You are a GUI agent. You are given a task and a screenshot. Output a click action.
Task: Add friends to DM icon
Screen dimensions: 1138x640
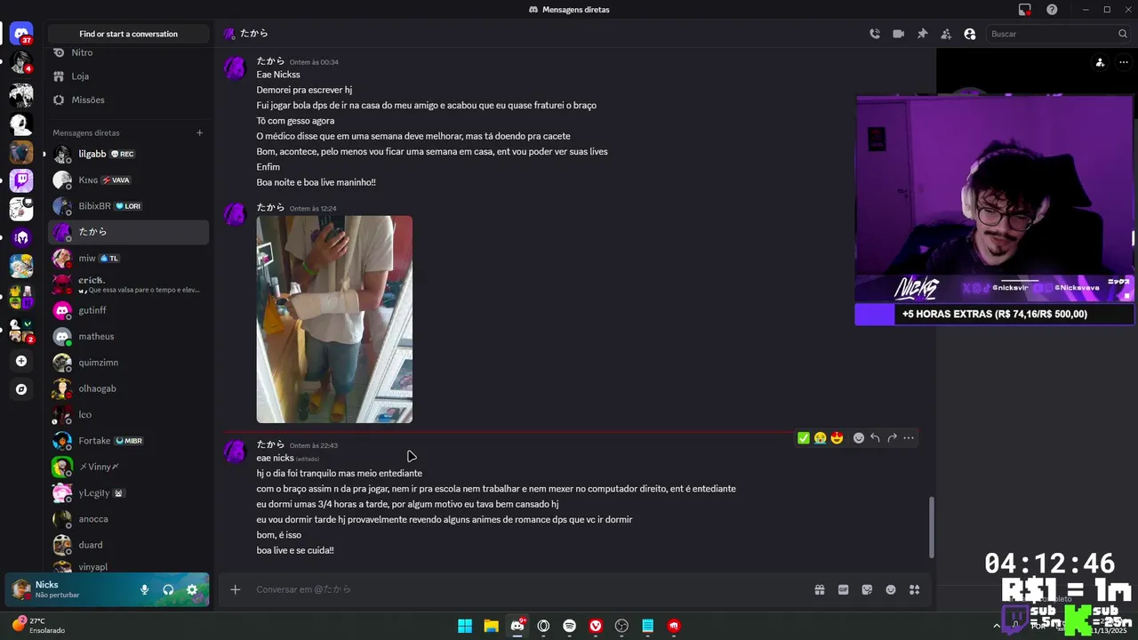point(946,34)
